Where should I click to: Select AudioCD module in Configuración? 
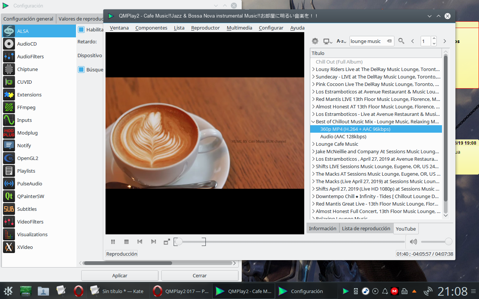click(39, 44)
